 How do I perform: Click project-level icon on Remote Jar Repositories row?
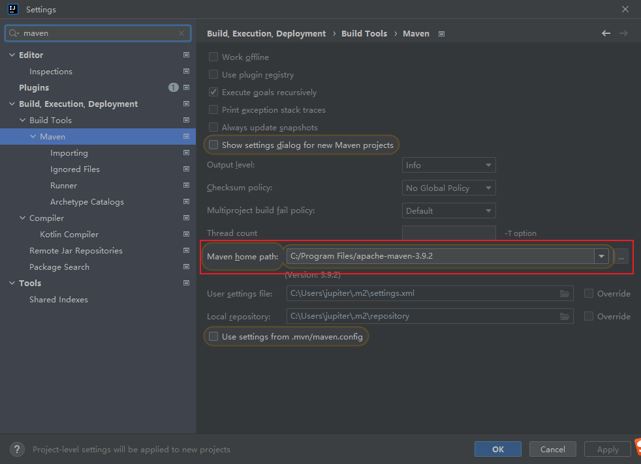click(x=187, y=250)
